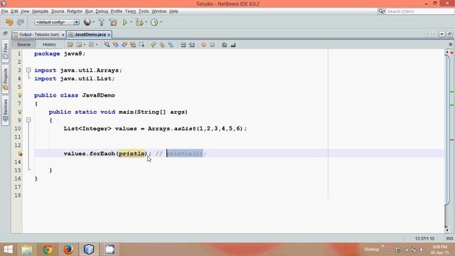The image size is (455, 256).
Task: Find next occurrence icon
Action: (x=124, y=45)
